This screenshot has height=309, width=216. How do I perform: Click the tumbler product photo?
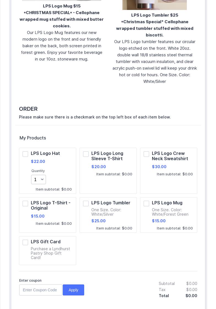154,5
